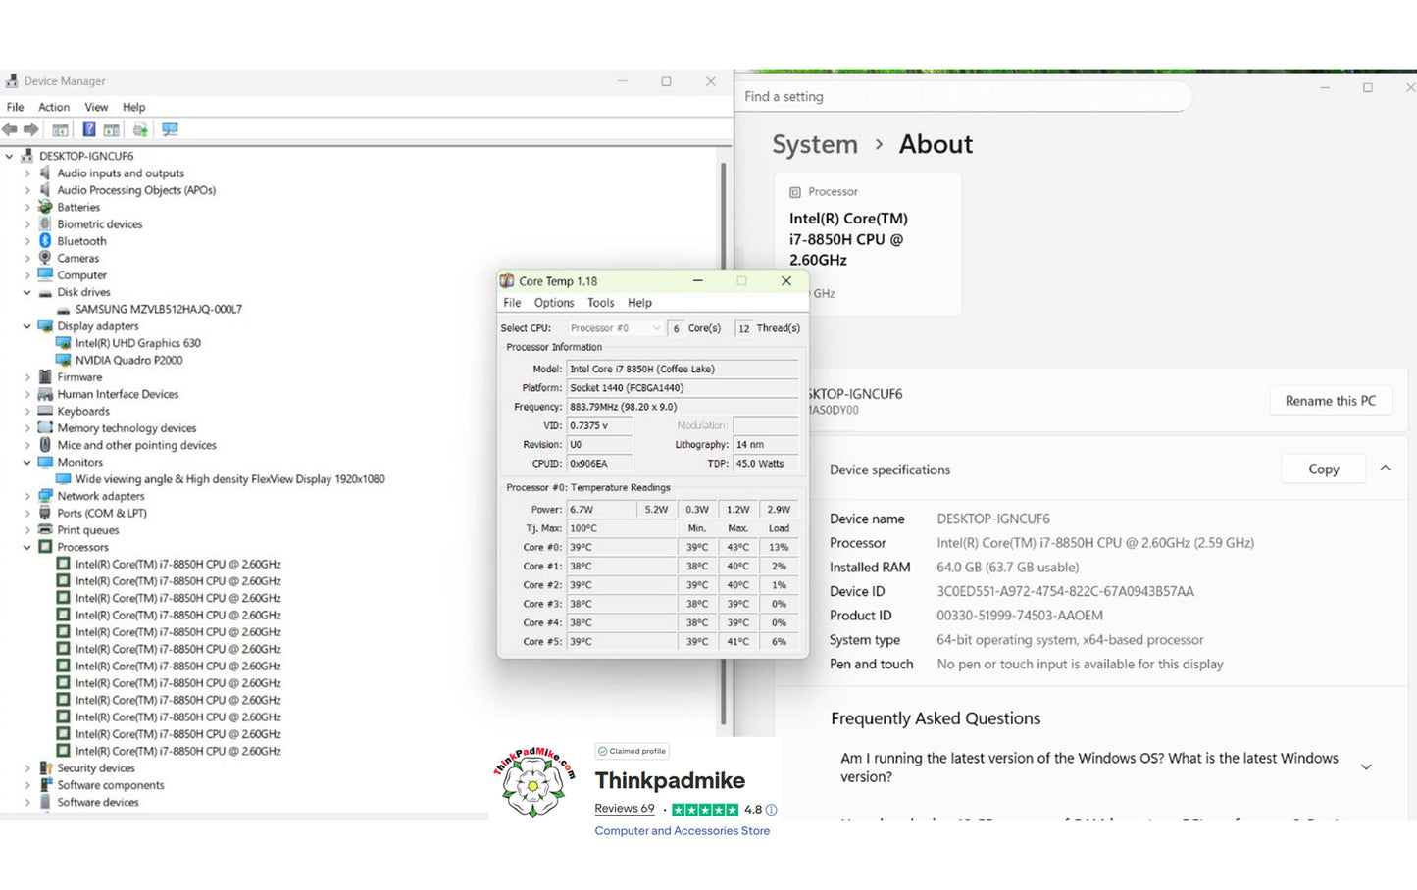Click the Thinkpadmike logo image

tap(533, 782)
